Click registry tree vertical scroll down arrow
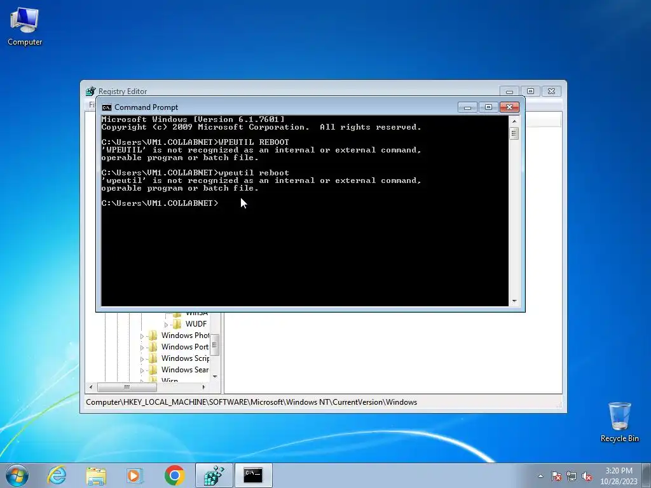Viewport: 651px width, 488px height. point(215,376)
